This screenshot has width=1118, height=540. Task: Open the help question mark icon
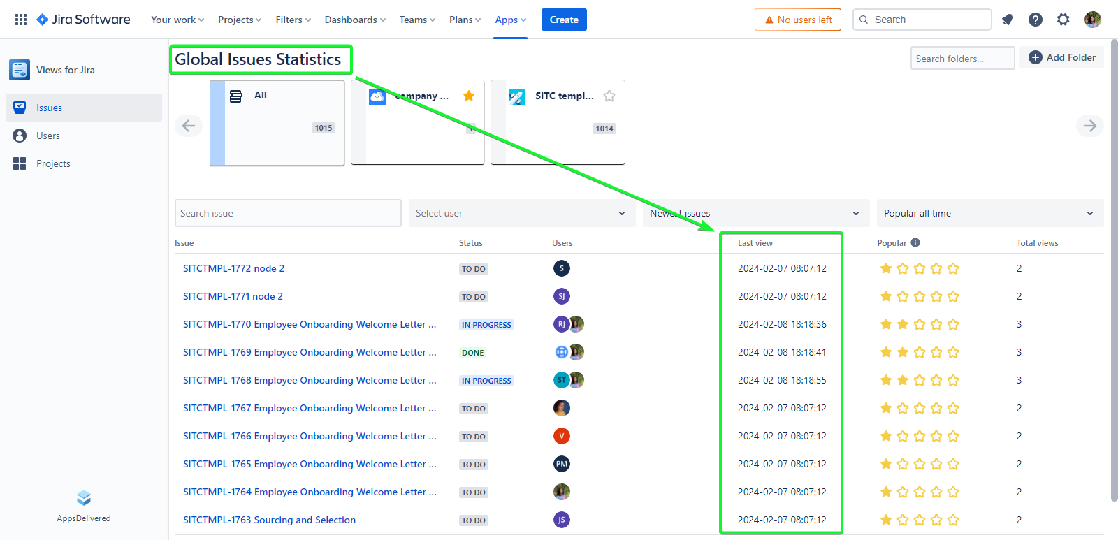pyautogui.click(x=1036, y=20)
